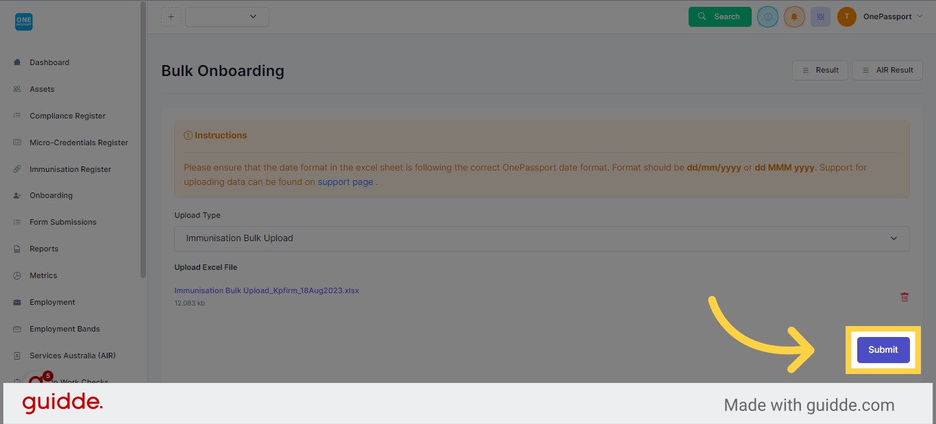
Task: Open the notifications bell icon
Action: pos(794,16)
